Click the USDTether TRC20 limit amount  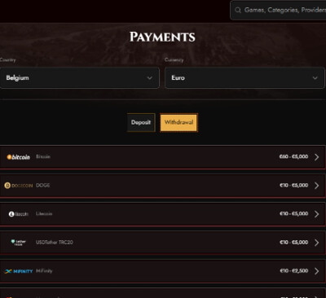[294, 242]
